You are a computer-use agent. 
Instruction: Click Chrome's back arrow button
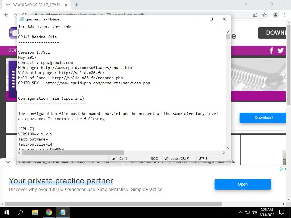coord(6,15)
